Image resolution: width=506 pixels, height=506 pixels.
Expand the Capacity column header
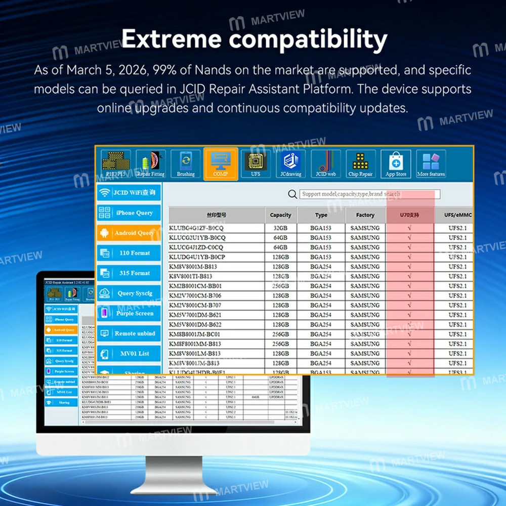tap(281, 215)
